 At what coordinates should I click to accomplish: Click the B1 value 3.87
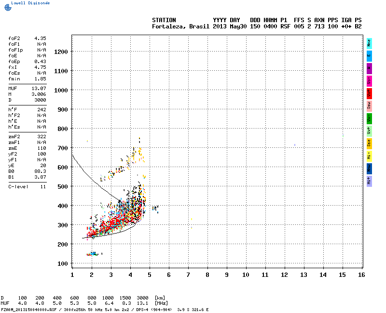tap(40, 177)
